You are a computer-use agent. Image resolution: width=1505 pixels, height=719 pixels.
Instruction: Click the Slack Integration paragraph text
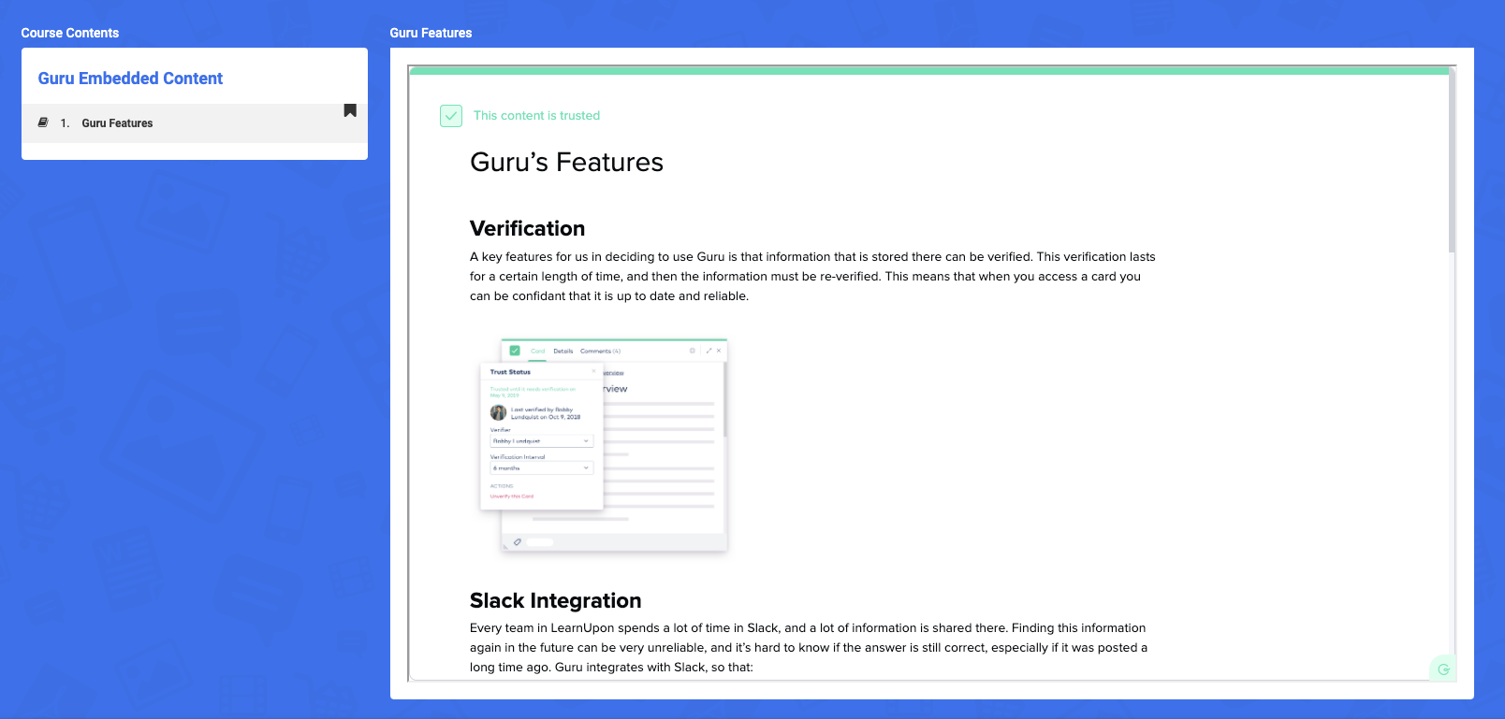pos(809,648)
